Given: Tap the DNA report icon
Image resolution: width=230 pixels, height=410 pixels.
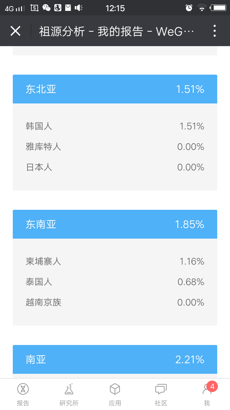Looking at the screenshot, I should coord(23,389).
